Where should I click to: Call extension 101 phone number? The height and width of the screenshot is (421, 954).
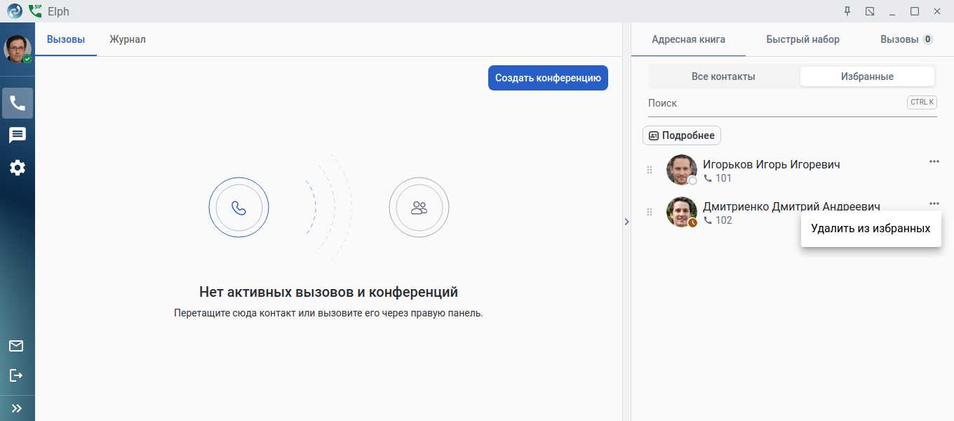718,178
